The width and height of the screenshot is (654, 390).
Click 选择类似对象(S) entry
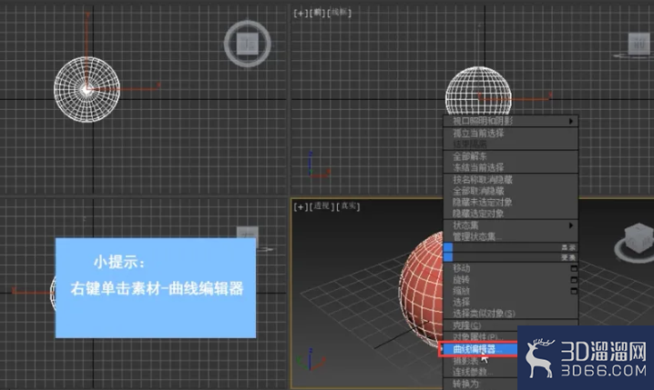[484, 313]
